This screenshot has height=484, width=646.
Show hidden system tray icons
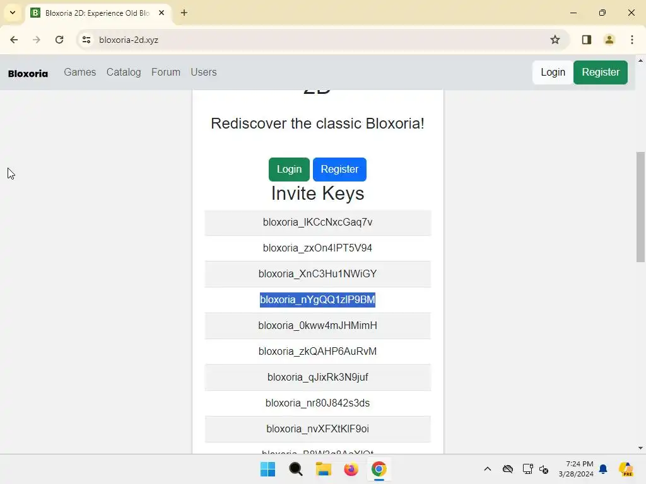pos(488,469)
